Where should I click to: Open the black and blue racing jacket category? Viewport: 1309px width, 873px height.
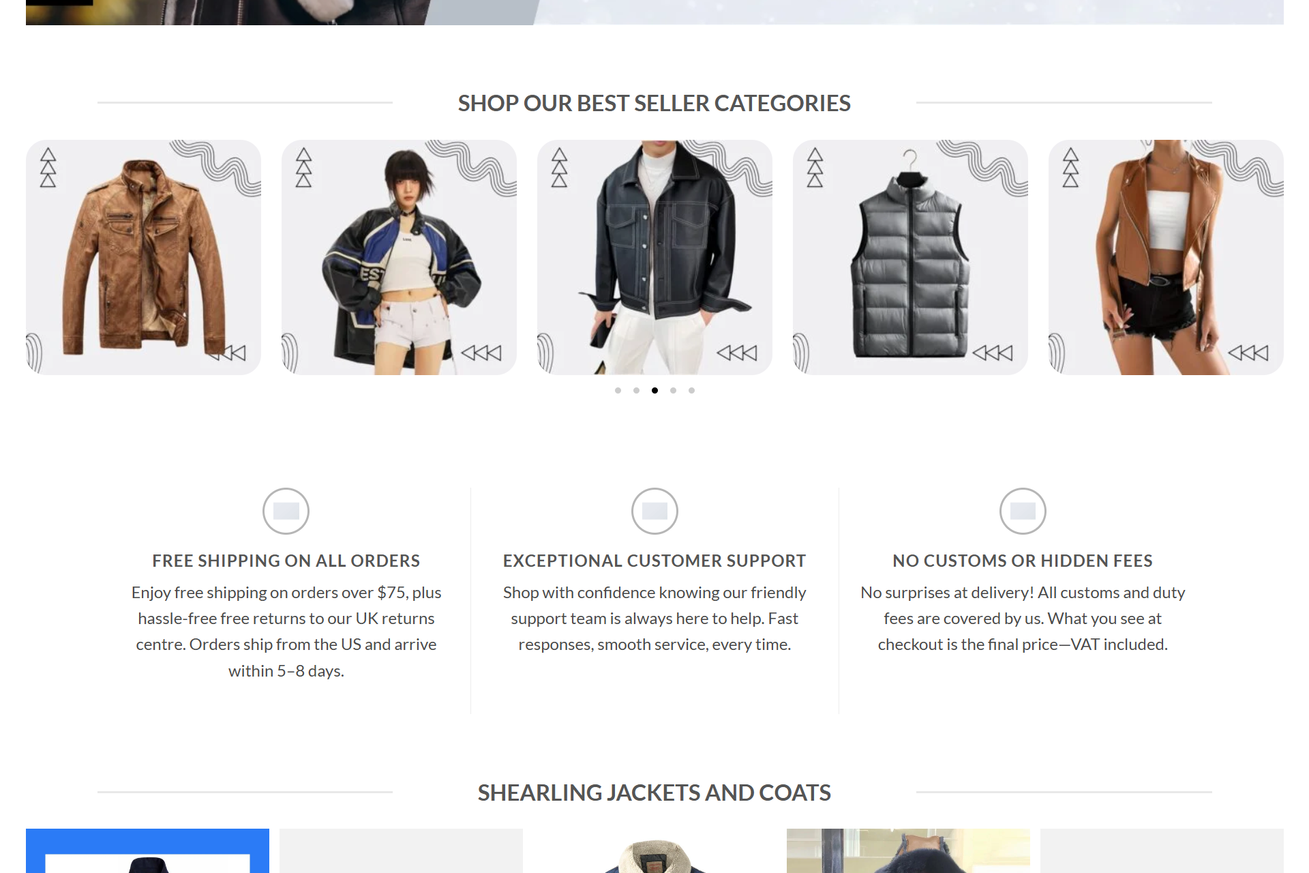(x=399, y=257)
